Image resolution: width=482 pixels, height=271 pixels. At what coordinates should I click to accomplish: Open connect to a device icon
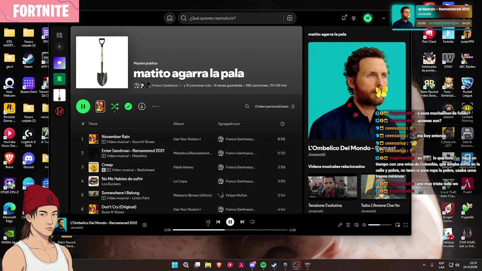click(356, 225)
